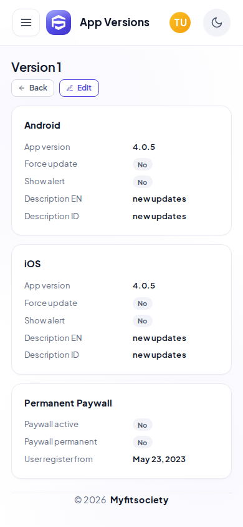Click the May 23, 2023 register date
The width and height of the screenshot is (243, 527).
[160, 460]
